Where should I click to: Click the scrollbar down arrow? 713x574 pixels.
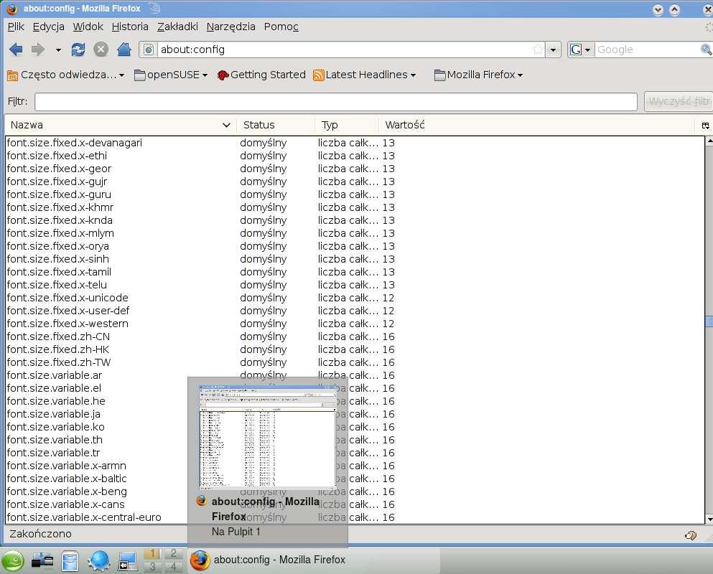709,519
